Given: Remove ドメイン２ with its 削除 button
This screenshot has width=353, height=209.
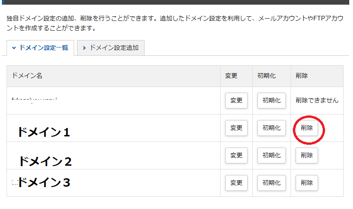Looking at the screenshot, I should [x=307, y=155].
